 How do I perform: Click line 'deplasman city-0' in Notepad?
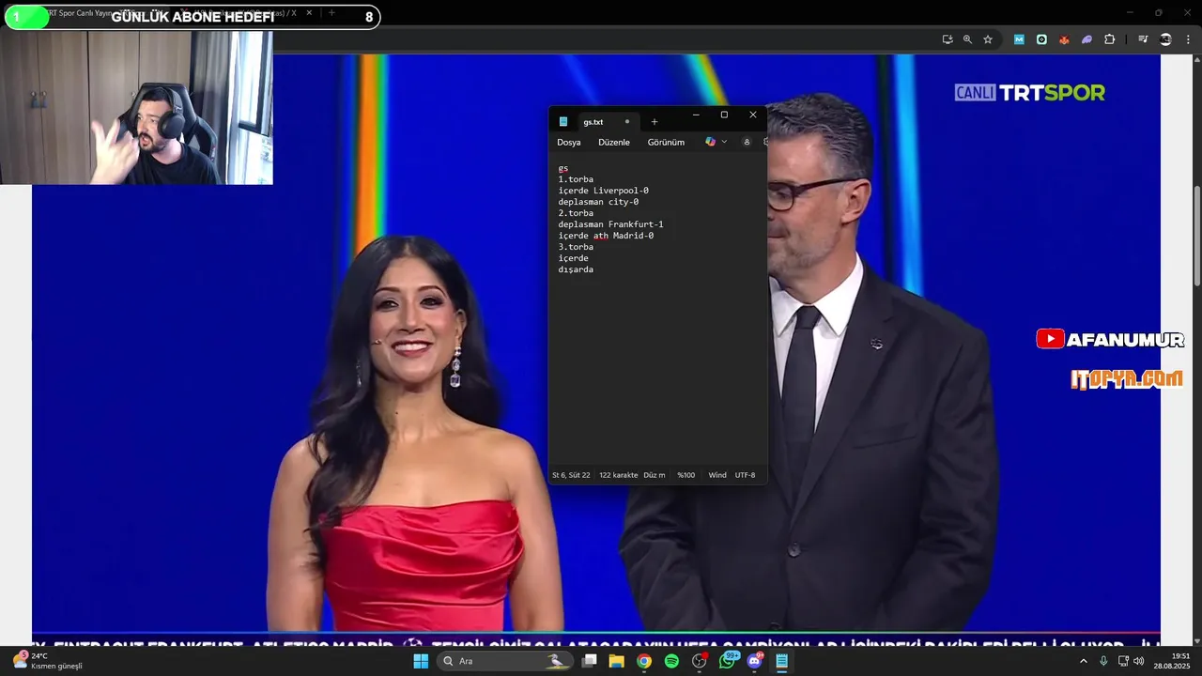click(598, 202)
